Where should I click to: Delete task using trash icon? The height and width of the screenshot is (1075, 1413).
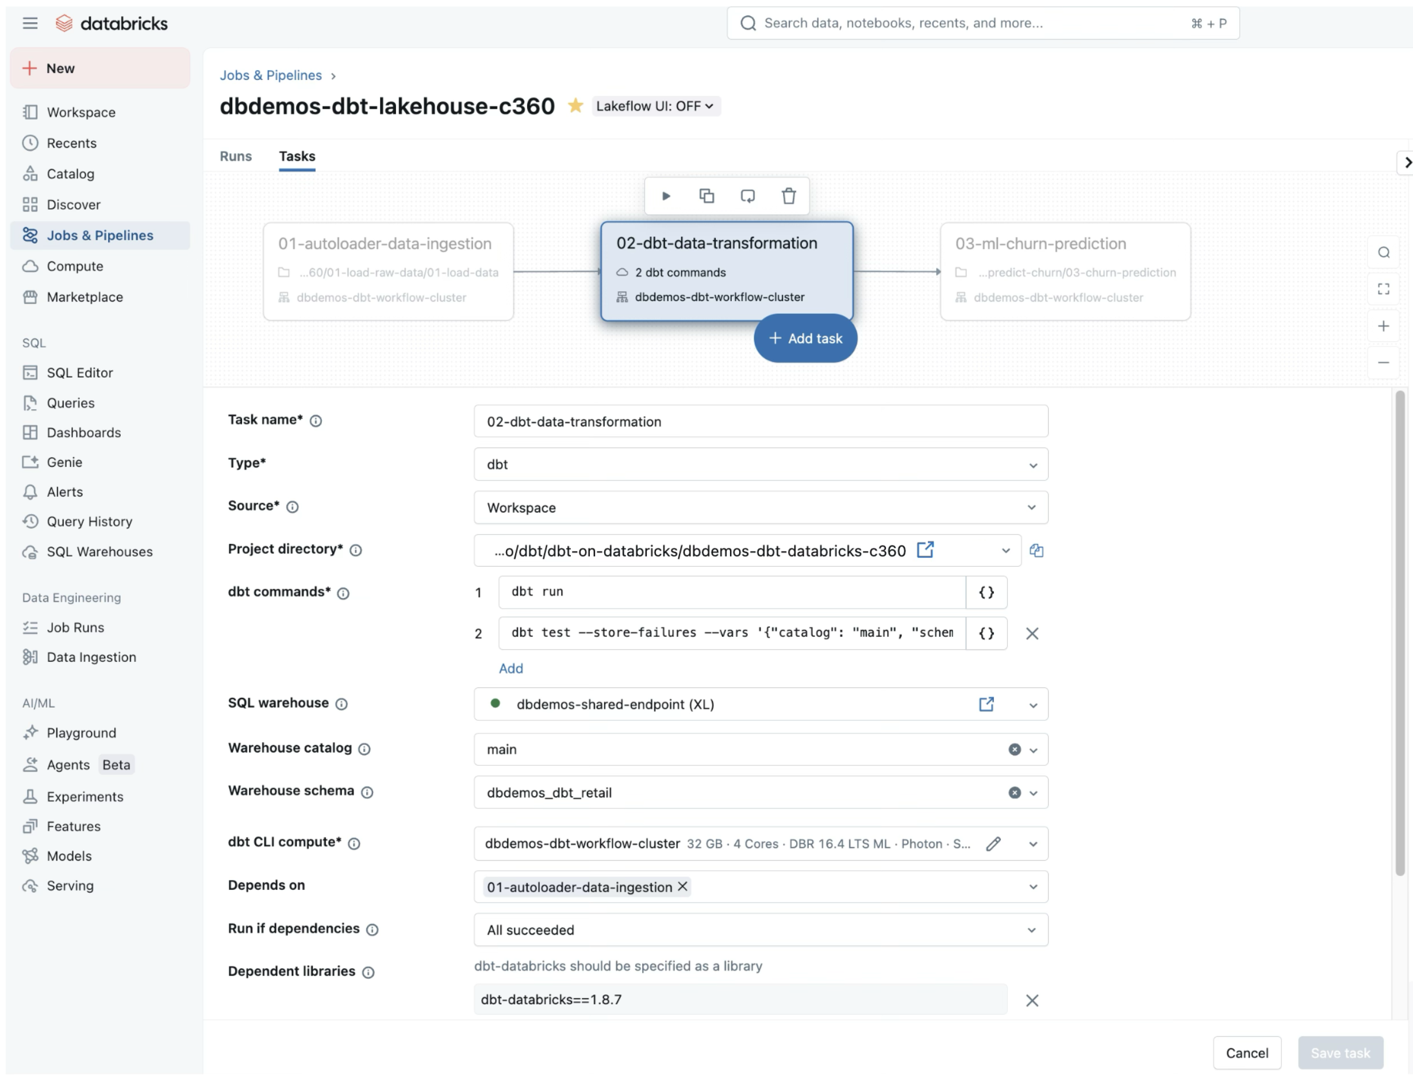coord(788,196)
